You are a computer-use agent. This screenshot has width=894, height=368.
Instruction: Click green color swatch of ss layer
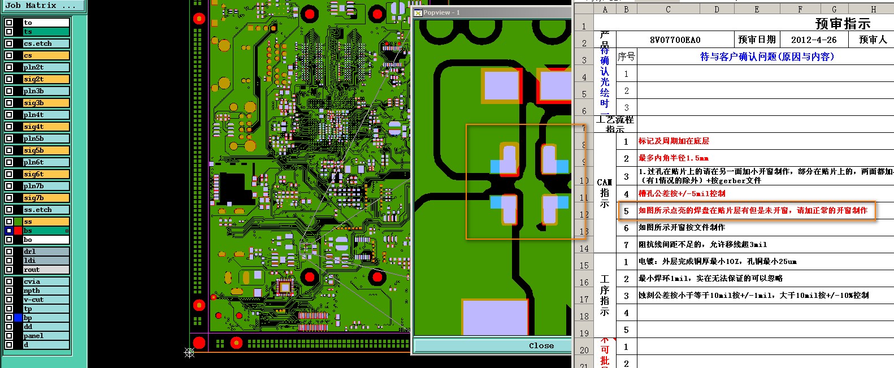tap(18, 222)
